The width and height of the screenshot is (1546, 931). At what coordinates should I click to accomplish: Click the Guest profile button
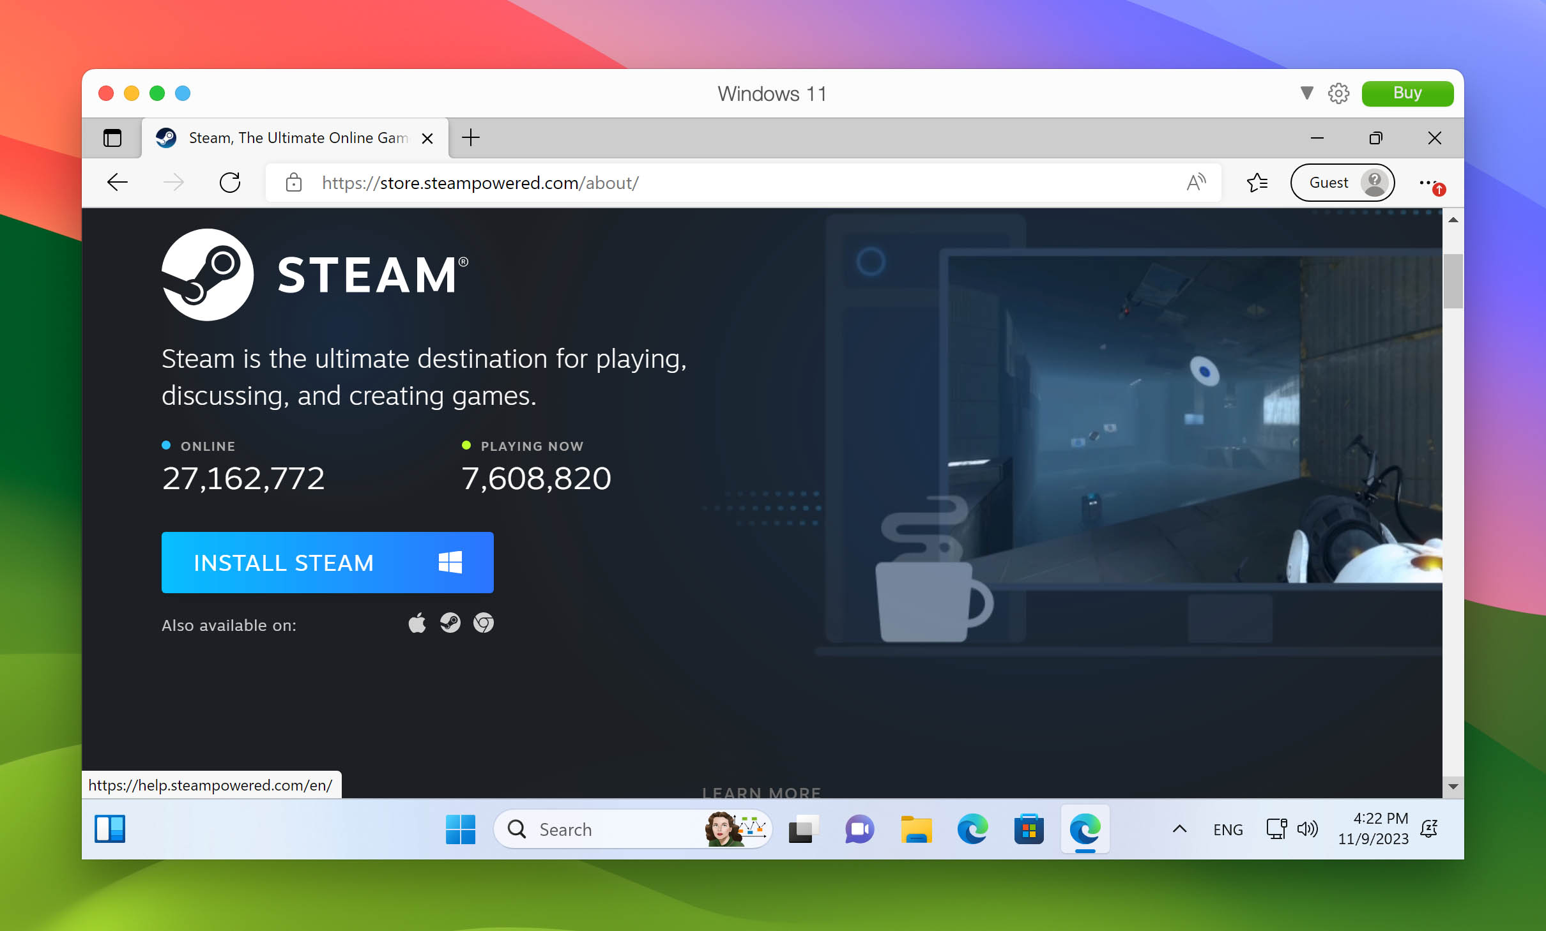point(1342,182)
